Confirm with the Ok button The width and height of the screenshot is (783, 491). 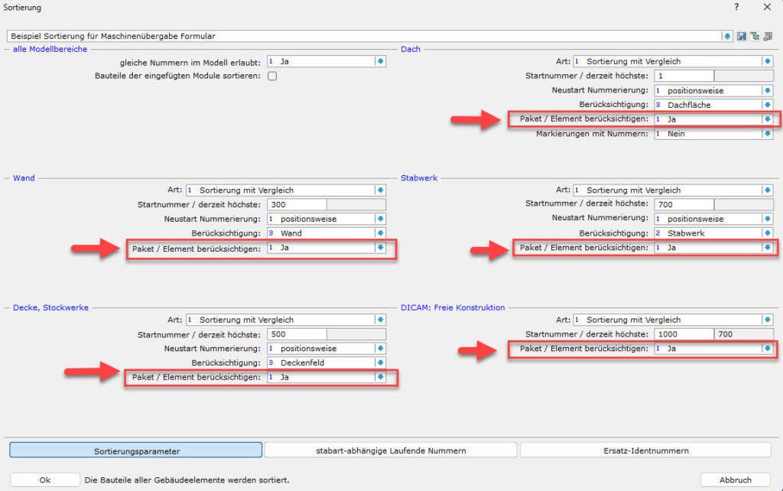coord(45,480)
